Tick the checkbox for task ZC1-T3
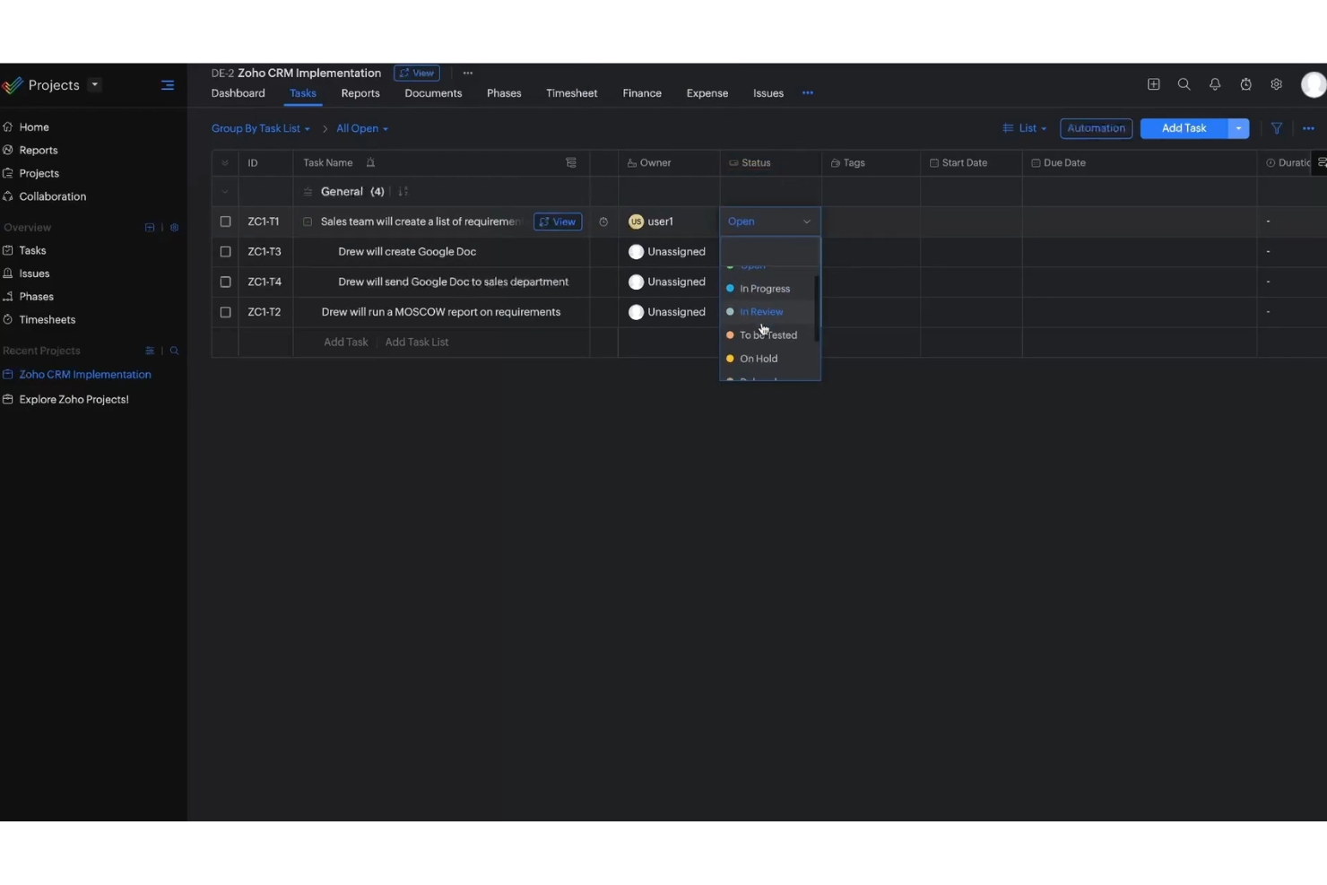The image size is (1327, 885). click(225, 252)
